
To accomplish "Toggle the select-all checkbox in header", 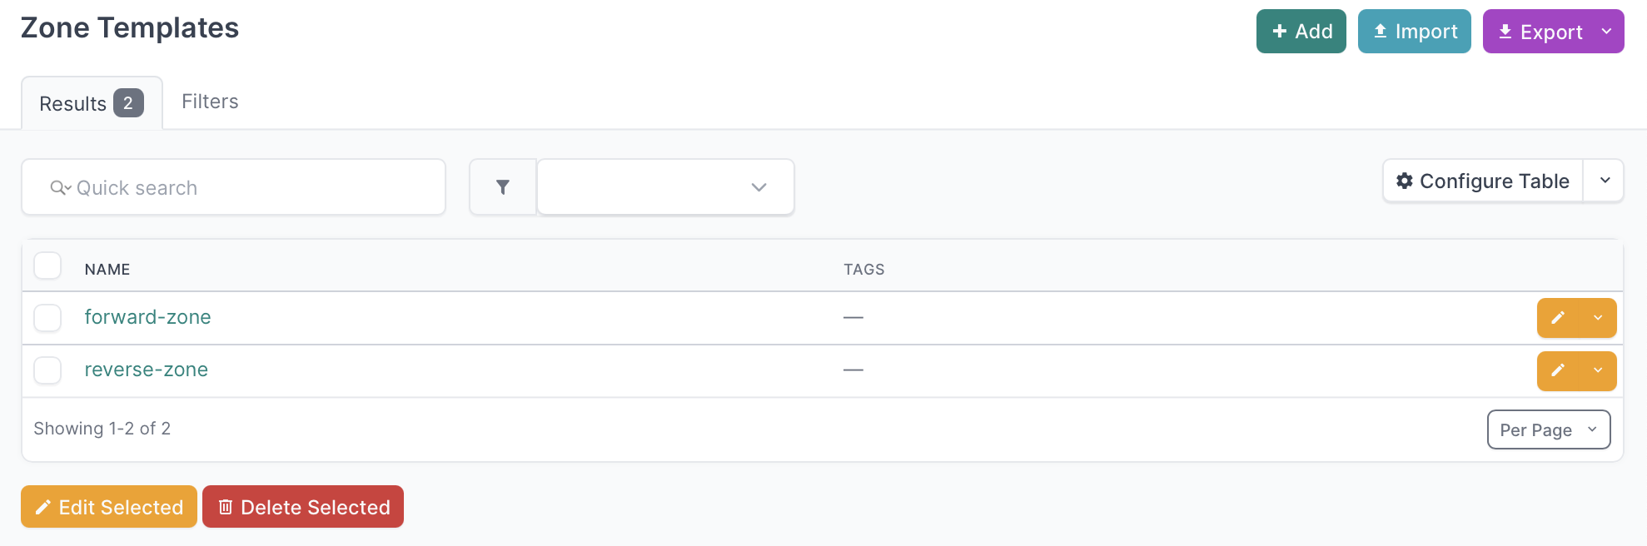I will [x=47, y=266].
